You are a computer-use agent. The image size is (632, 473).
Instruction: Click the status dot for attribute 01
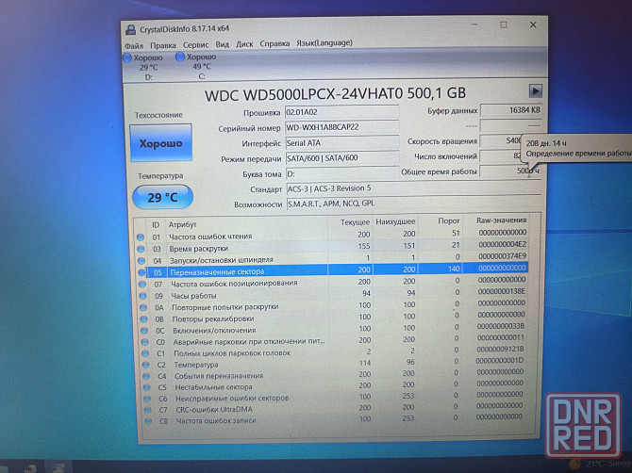click(x=141, y=237)
